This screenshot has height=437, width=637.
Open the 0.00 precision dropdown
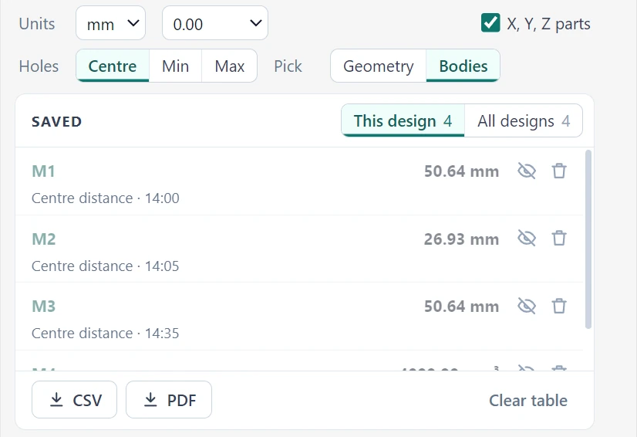click(215, 23)
